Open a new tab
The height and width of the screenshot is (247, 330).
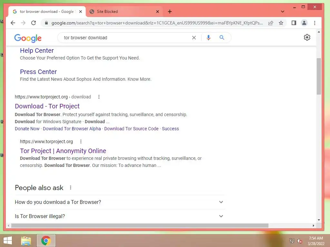click(170, 12)
